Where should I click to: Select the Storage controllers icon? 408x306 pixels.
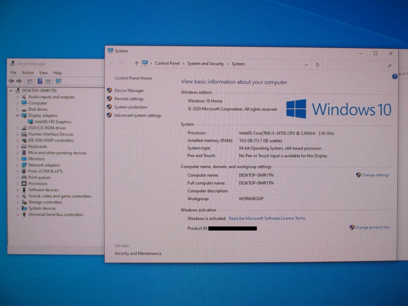click(24, 202)
